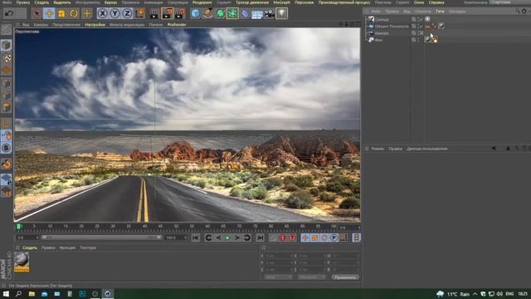Click the Sun tag on Солнце object
Screen dimensions: 531x299
[427, 19]
